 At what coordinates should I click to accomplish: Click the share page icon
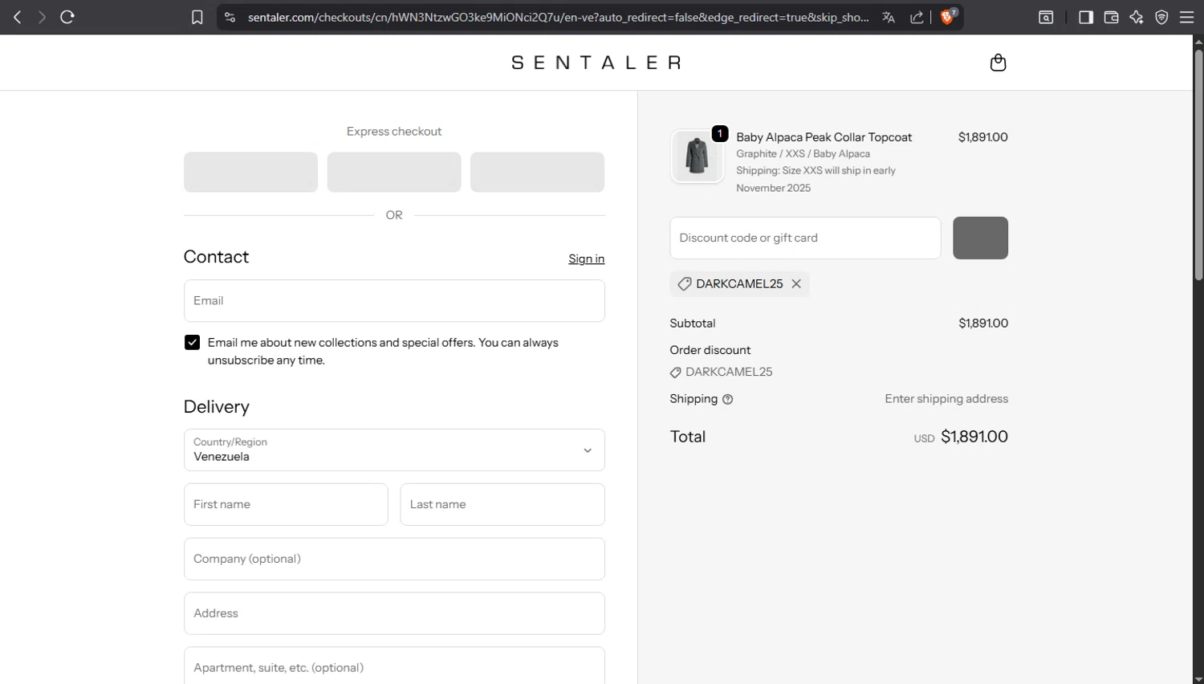(x=916, y=17)
